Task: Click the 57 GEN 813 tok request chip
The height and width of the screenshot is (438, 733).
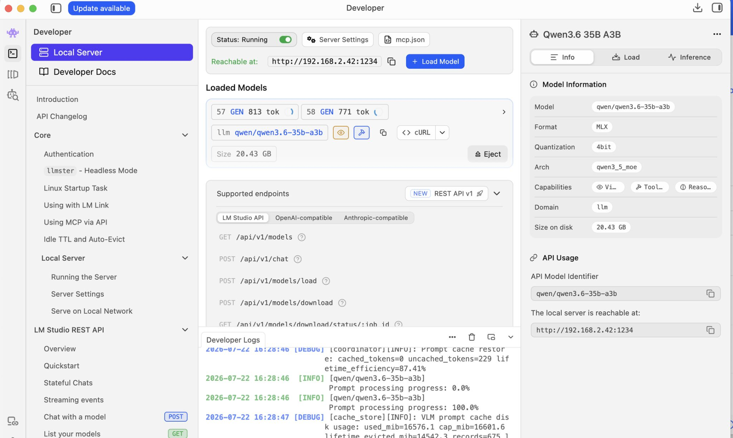Action: click(x=255, y=112)
